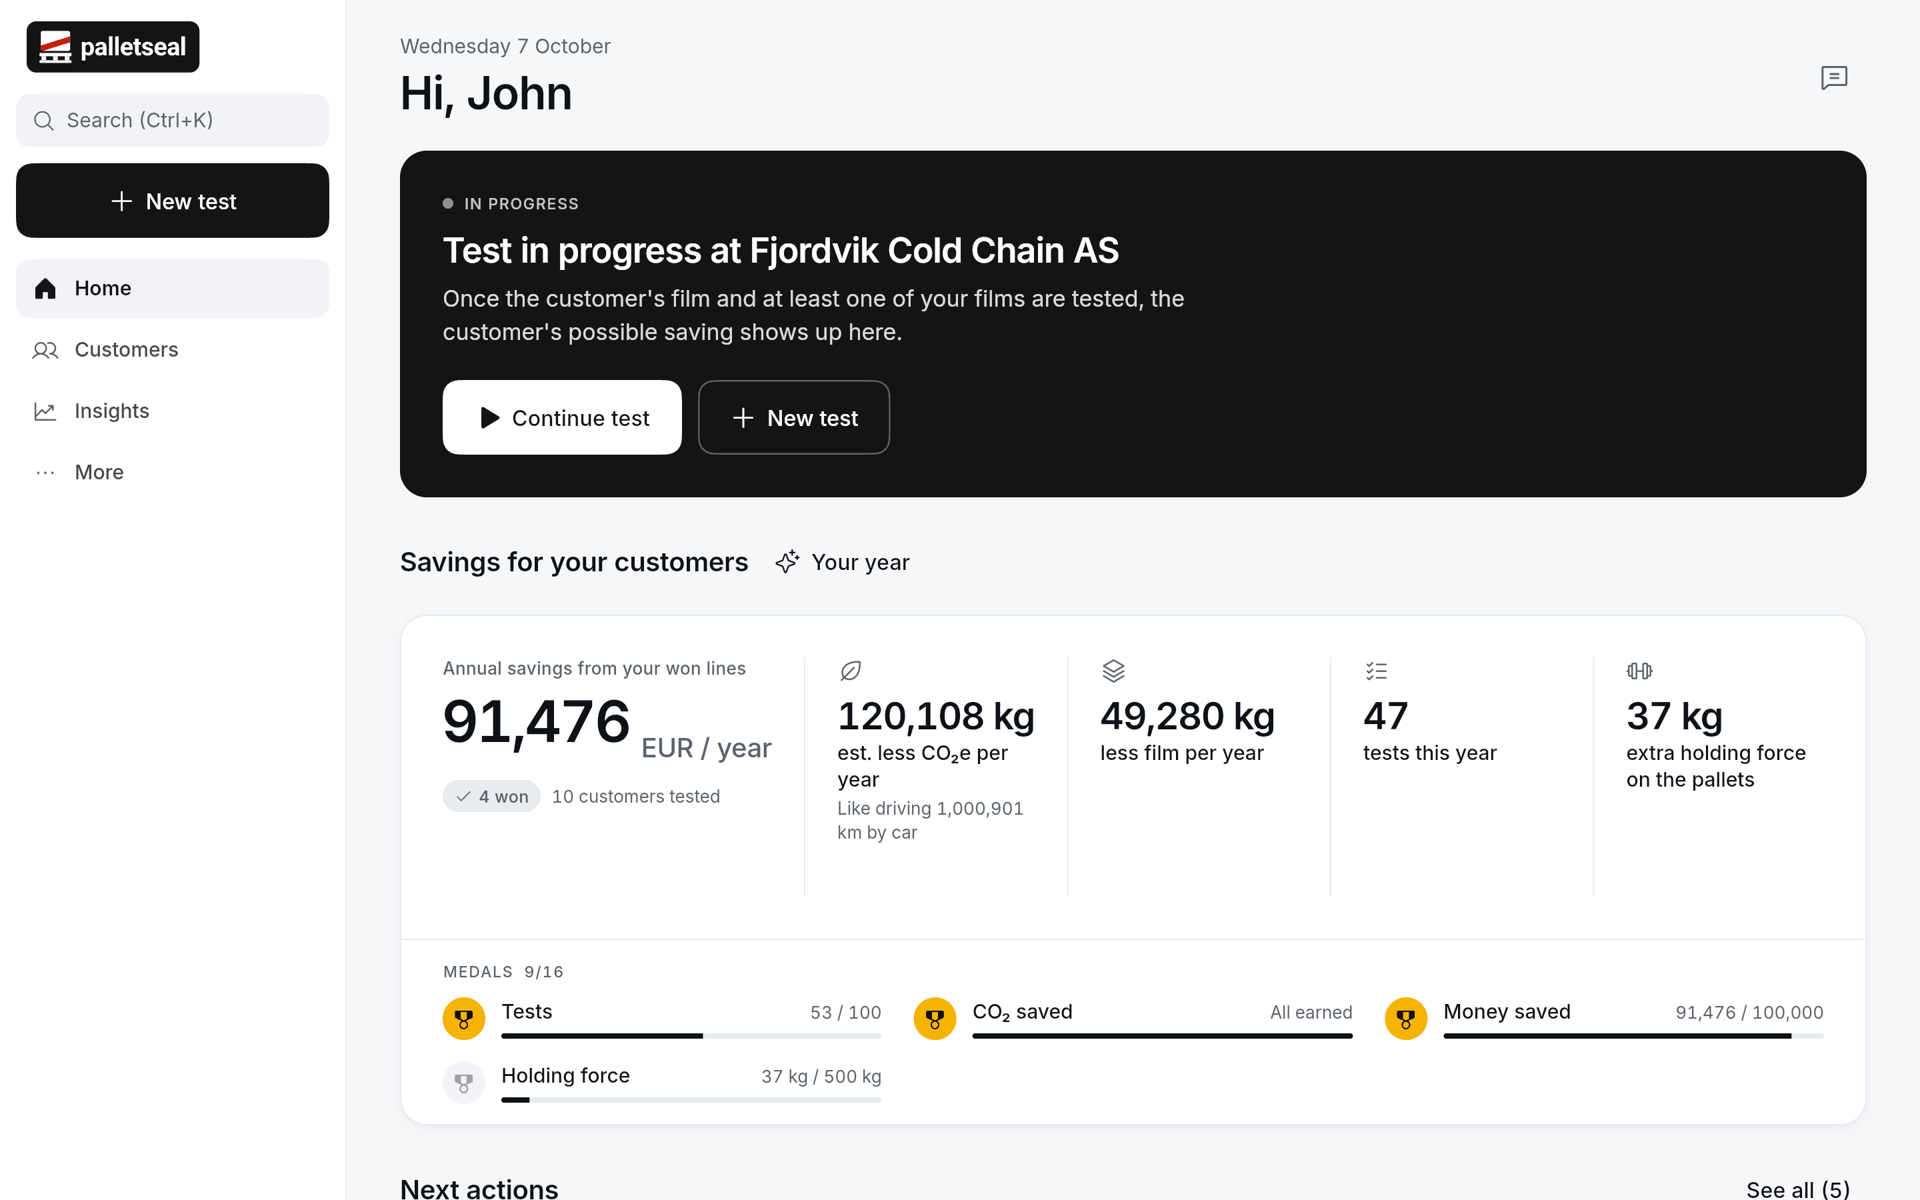Click the sparkle icon beside Your year
This screenshot has width=1920, height=1200.
[x=787, y=562]
